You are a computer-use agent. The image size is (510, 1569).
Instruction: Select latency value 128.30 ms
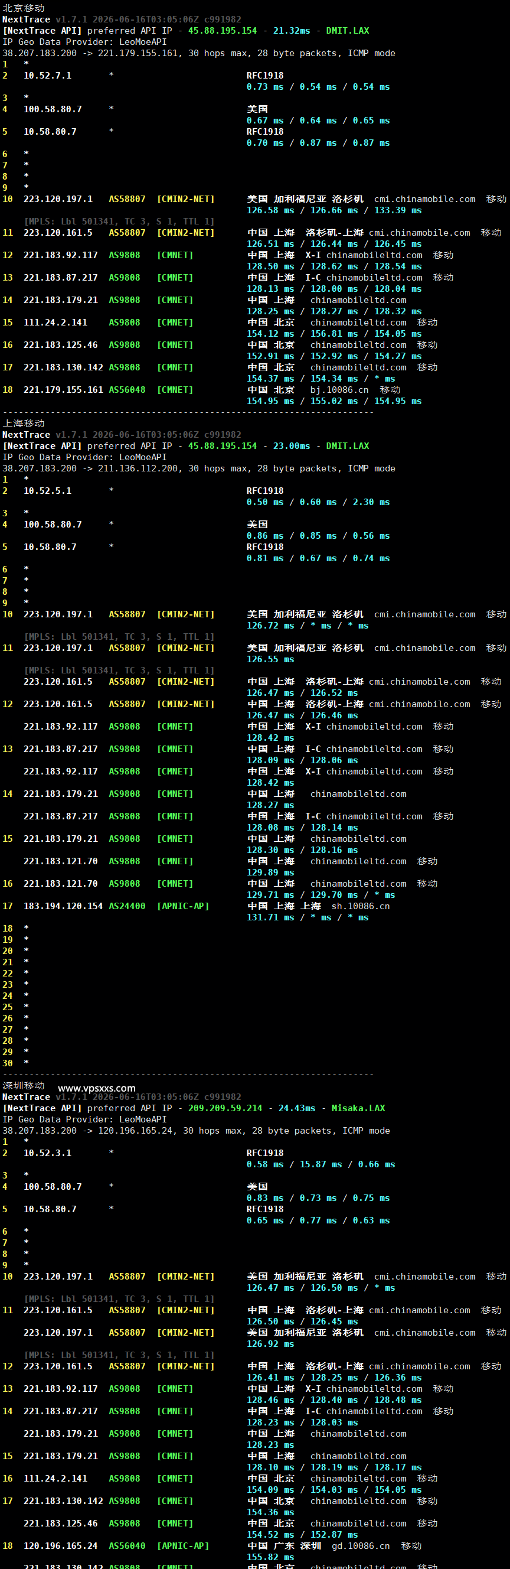(x=270, y=850)
